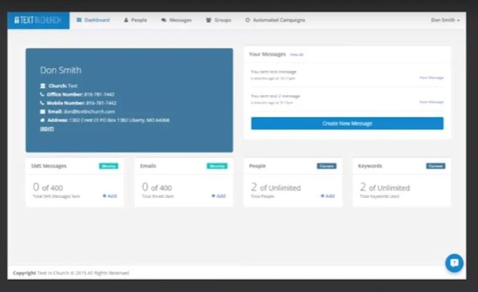View the first sent text message
The width and height of the screenshot is (478, 292).
click(431, 77)
